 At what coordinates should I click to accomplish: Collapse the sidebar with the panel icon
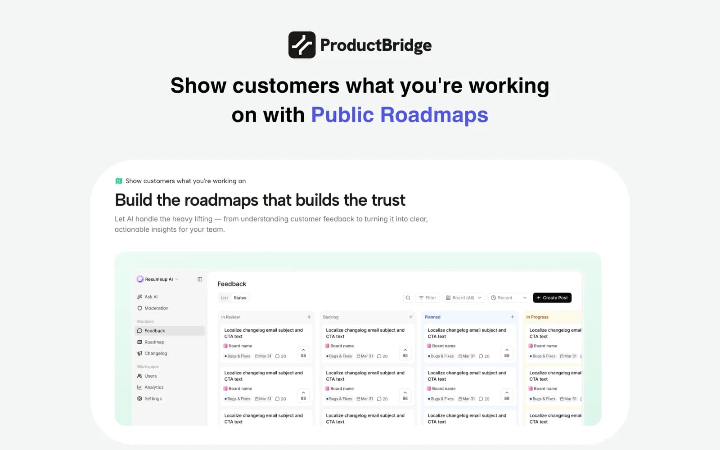pyautogui.click(x=199, y=279)
